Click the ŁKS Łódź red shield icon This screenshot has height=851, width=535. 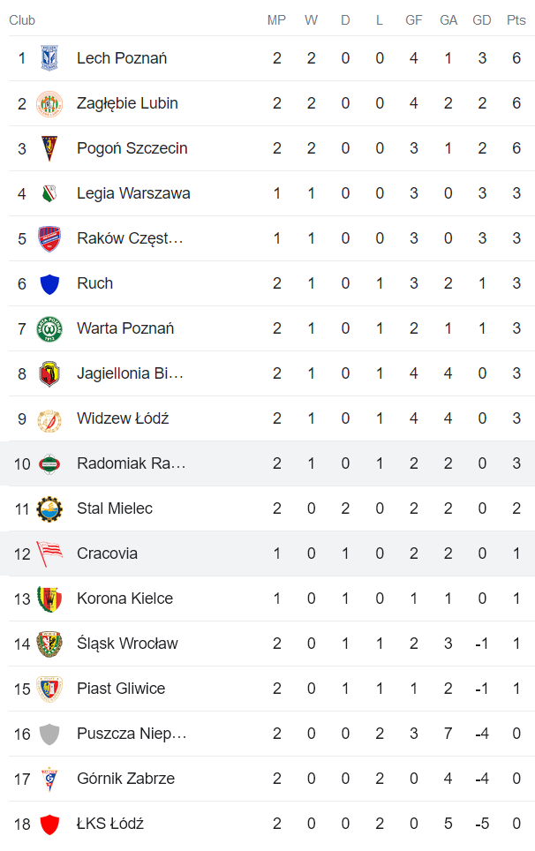(x=50, y=824)
